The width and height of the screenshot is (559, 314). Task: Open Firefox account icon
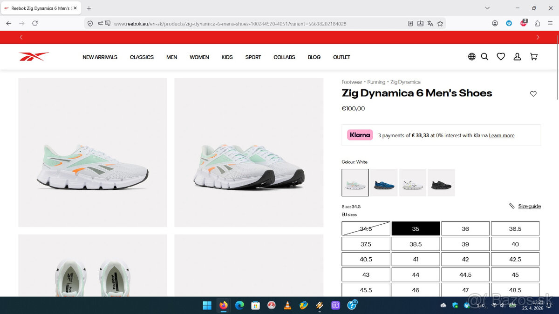click(495, 23)
